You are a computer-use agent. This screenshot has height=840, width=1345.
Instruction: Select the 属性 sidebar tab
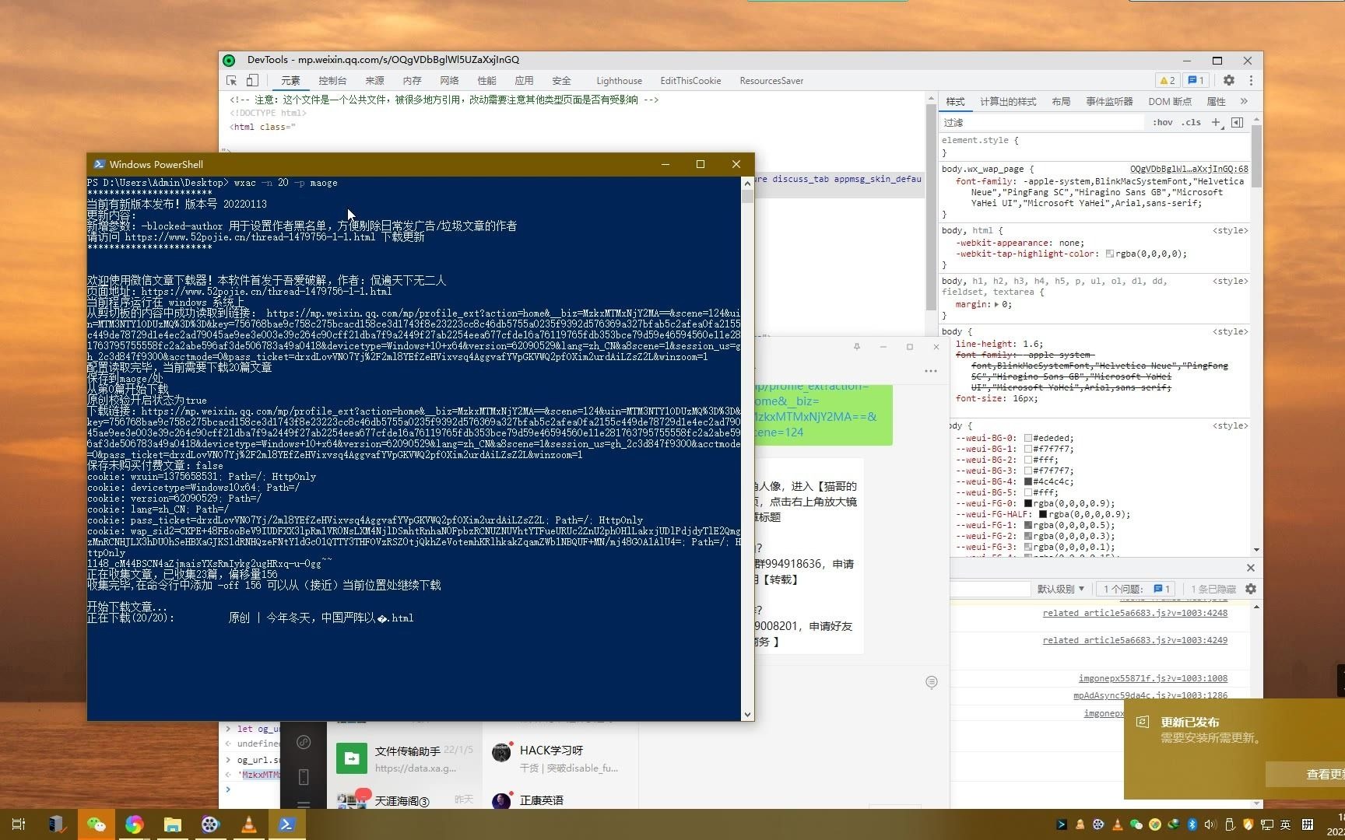1216,102
